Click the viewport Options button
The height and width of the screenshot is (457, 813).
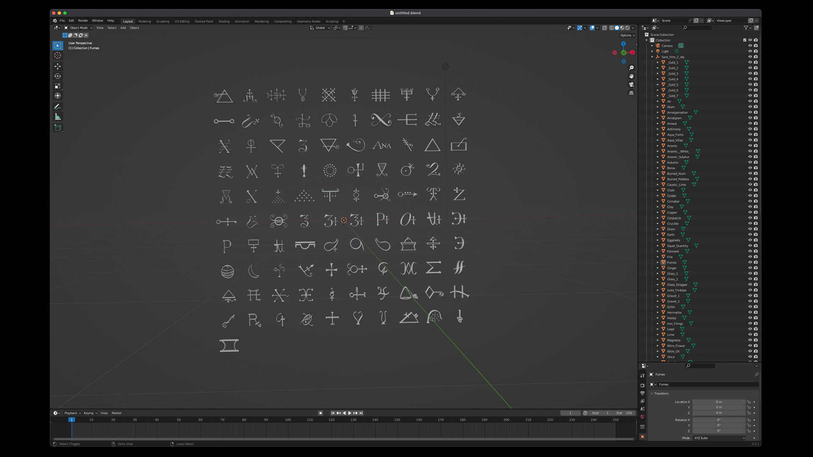point(627,35)
